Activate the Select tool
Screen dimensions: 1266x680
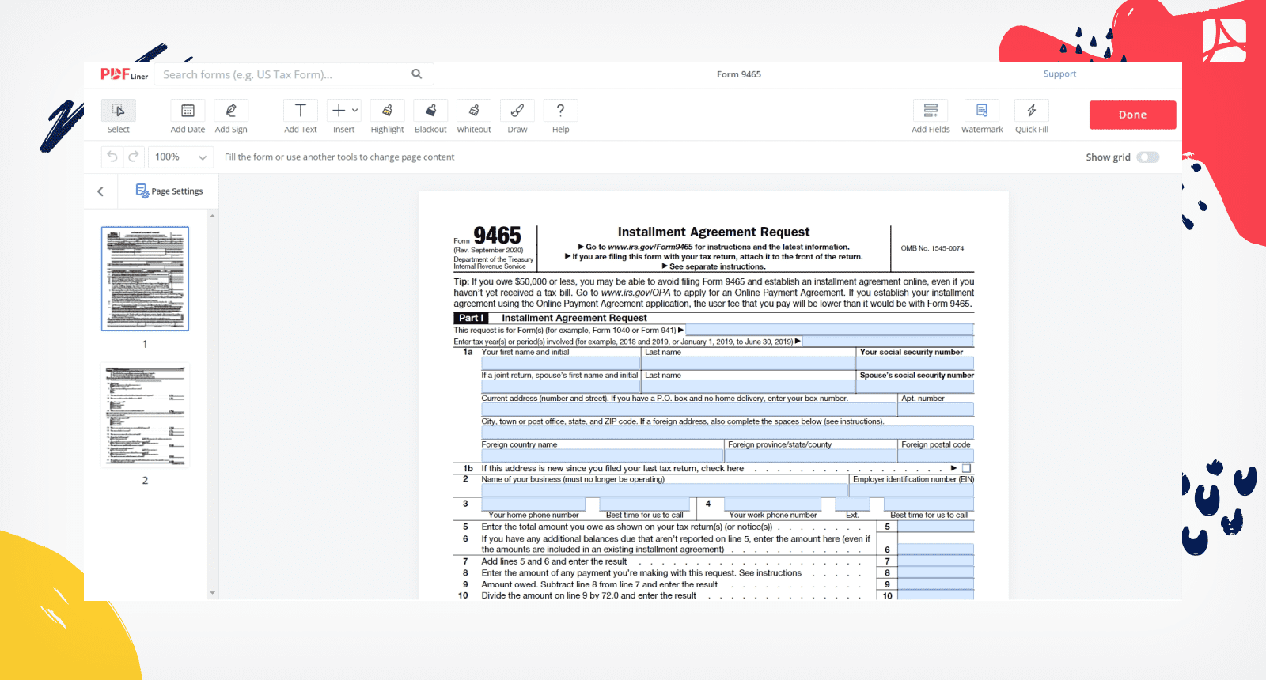119,116
